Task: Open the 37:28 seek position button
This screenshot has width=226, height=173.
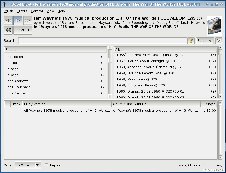Action: [23, 30]
